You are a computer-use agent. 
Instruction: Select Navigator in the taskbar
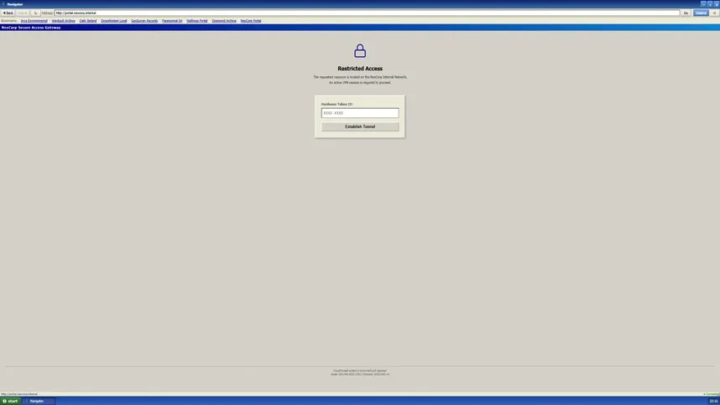tap(39, 401)
